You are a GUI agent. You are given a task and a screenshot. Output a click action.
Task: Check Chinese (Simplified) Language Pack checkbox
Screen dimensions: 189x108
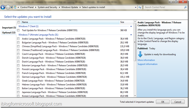[x=18, y=46]
